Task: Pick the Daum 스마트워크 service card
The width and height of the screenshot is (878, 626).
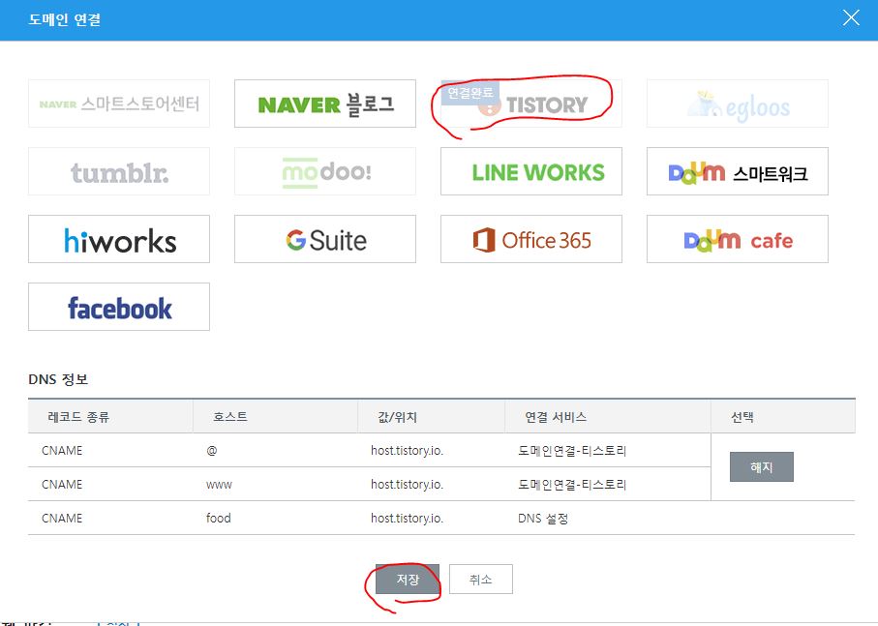Action: tap(737, 171)
